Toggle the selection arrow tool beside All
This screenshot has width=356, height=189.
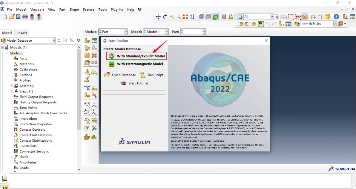click(x=240, y=17)
